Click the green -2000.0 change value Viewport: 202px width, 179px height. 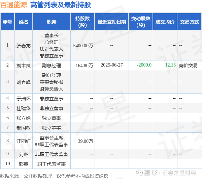pos(144,65)
